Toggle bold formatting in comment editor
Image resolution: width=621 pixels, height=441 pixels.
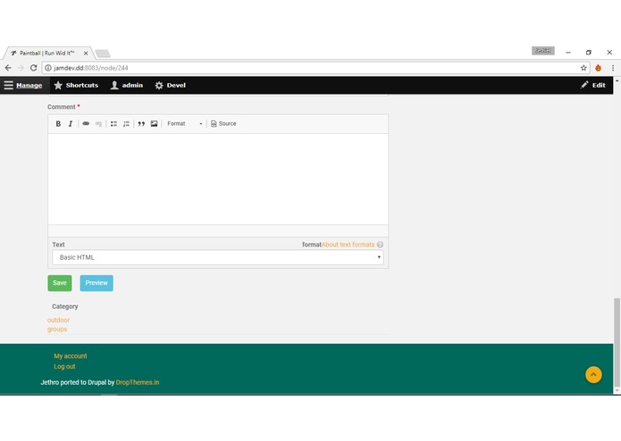click(58, 124)
